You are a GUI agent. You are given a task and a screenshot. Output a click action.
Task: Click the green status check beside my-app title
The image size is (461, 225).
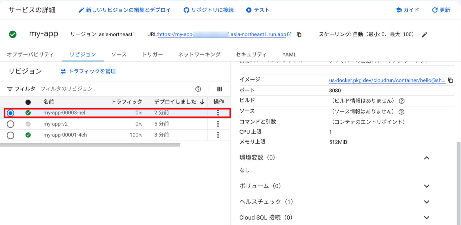pos(13,34)
